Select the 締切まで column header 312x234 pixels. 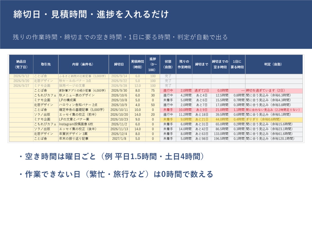[x=202, y=64]
